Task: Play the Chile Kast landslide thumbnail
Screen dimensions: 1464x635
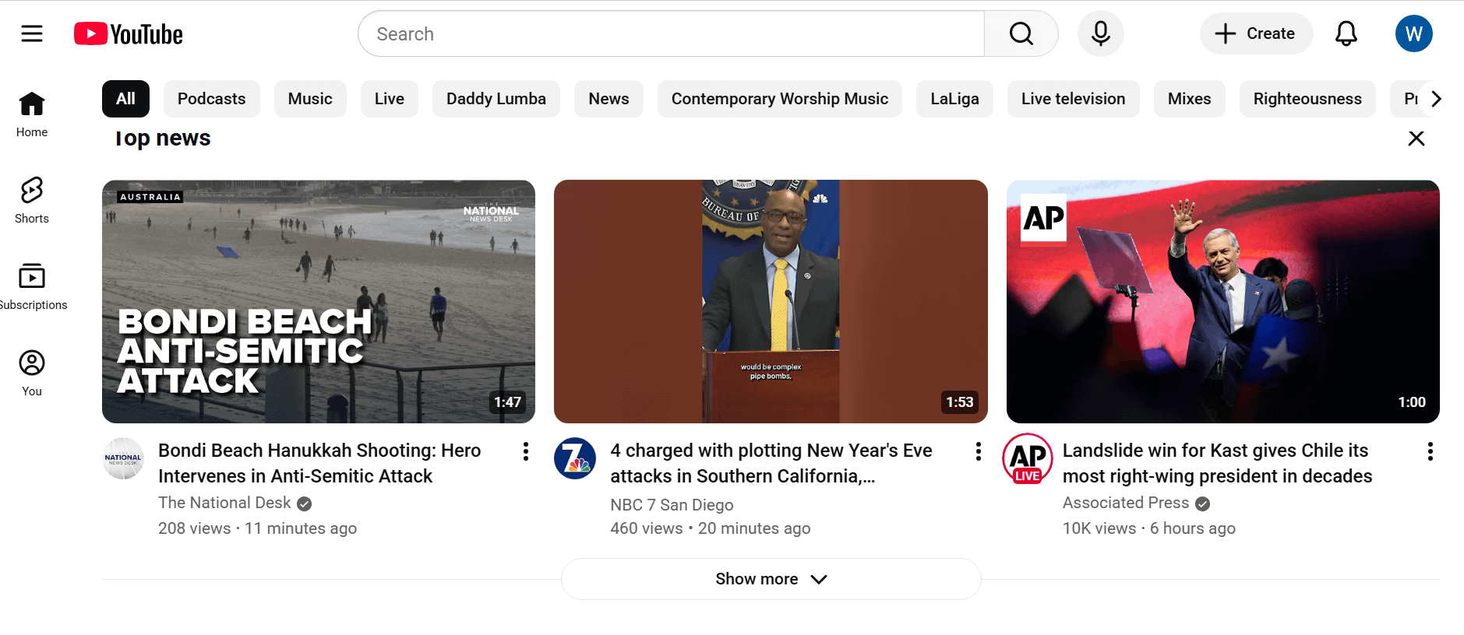Action: pos(1222,301)
